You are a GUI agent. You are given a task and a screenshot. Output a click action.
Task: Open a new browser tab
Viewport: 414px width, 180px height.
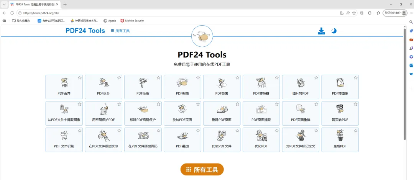click(x=65, y=5)
